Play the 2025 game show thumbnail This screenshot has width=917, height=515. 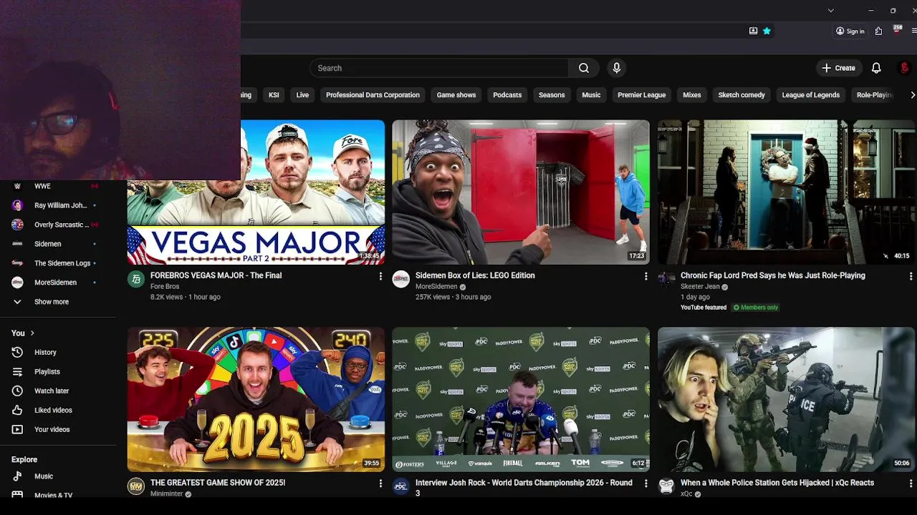pos(256,399)
